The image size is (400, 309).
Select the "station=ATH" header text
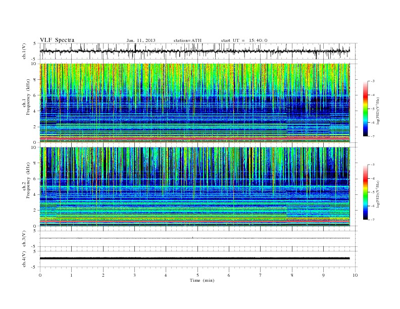point(187,40)
